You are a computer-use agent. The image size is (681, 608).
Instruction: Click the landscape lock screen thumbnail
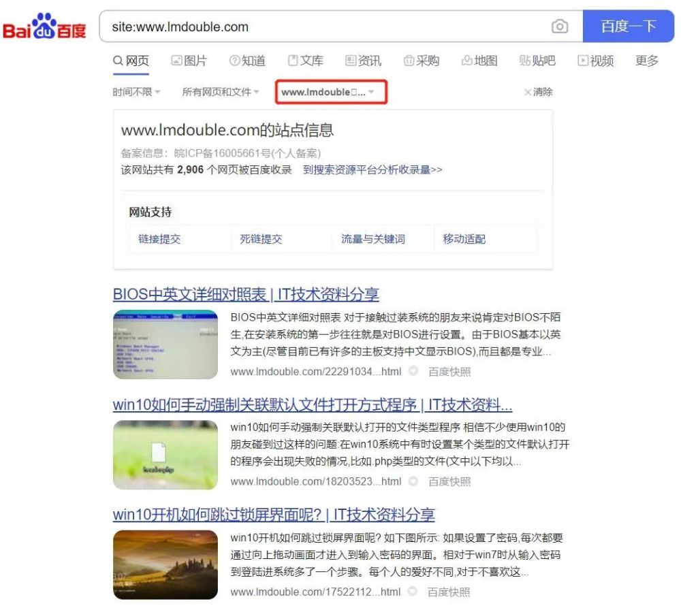click(165, 564)
